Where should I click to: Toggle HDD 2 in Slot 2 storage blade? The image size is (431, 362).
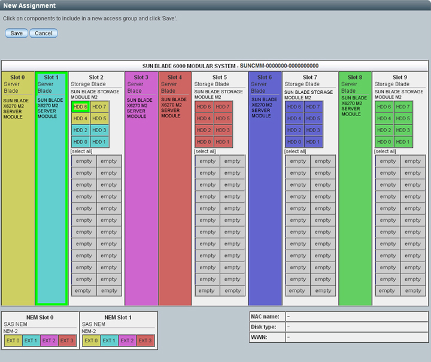[x=80, y=130]
